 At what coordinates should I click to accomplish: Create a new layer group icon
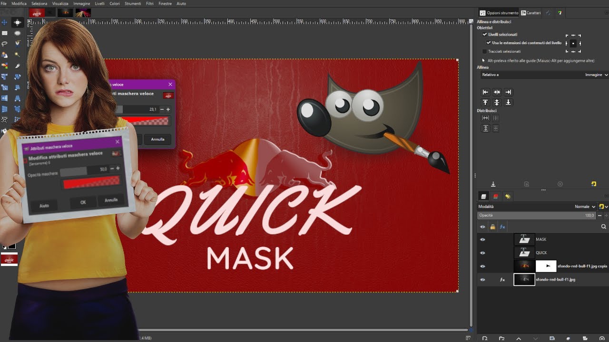pyautogui.click(x=501, y=339)
